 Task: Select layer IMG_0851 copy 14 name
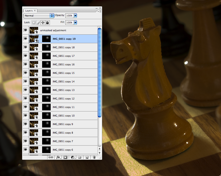coord(63,82)
